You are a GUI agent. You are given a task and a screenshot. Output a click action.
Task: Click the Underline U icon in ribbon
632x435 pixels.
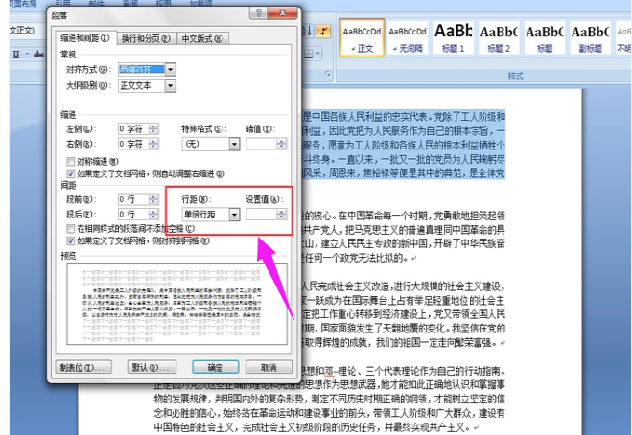pos(17,54)
